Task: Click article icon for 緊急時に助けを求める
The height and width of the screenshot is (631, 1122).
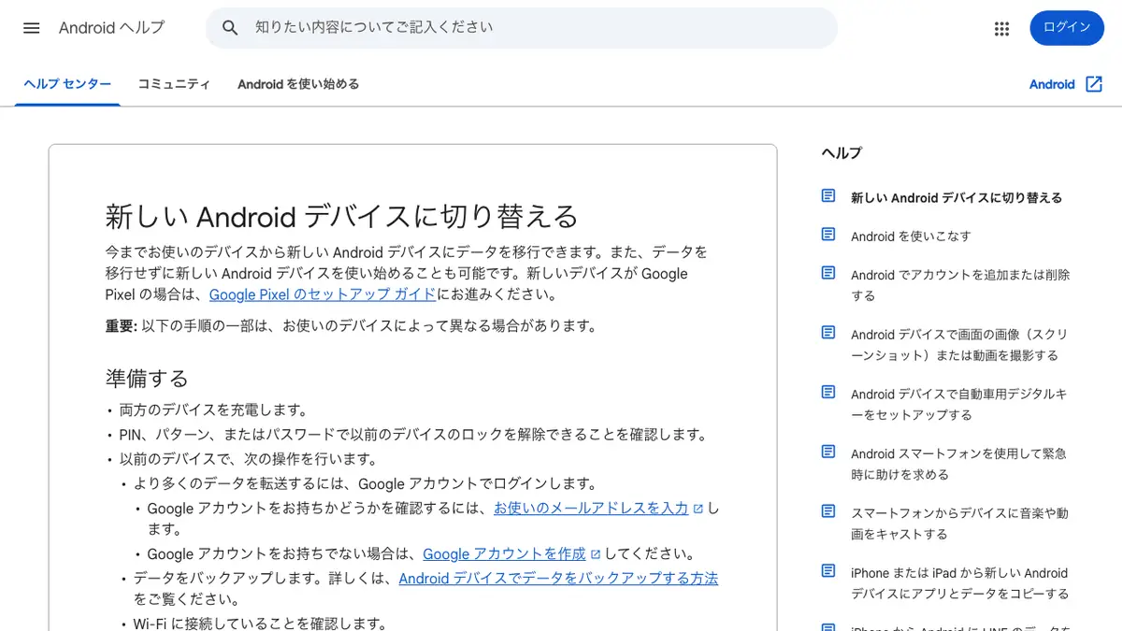Action: click(828, 452)
